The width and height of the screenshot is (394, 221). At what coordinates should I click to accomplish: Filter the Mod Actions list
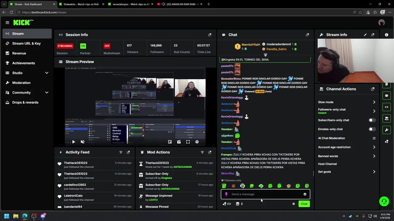click(202, 152)
